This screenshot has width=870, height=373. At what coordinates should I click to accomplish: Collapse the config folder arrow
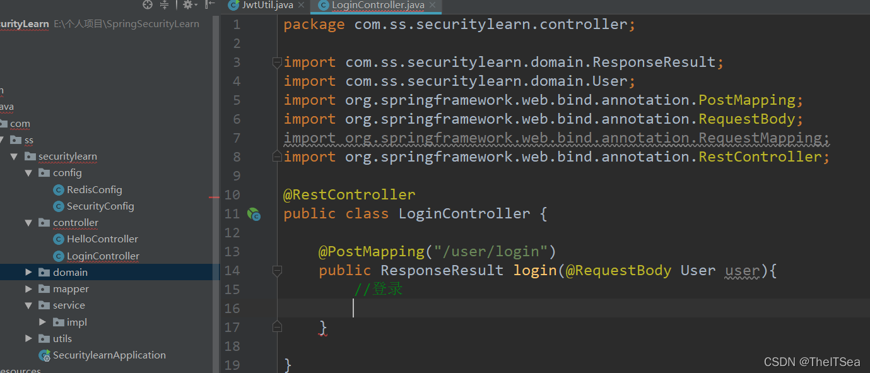28,172
